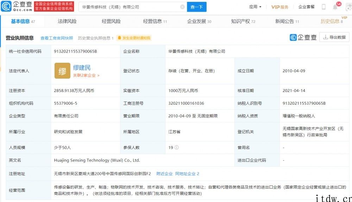Viewport: 352px width, 202px height.
Task: Select establishment date 2010-04-09
Action: (294, 71)
